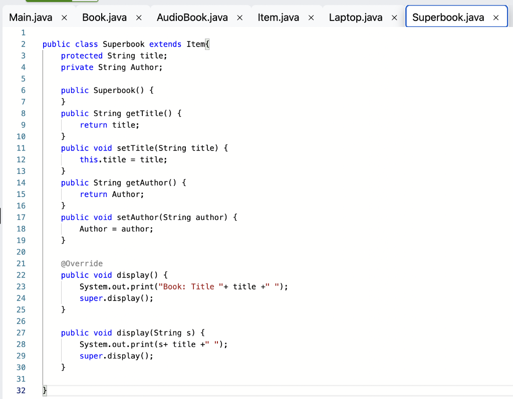Close the Main.java tab
Image resolution: width=513 pixels, height=399 pixels.
64,16
